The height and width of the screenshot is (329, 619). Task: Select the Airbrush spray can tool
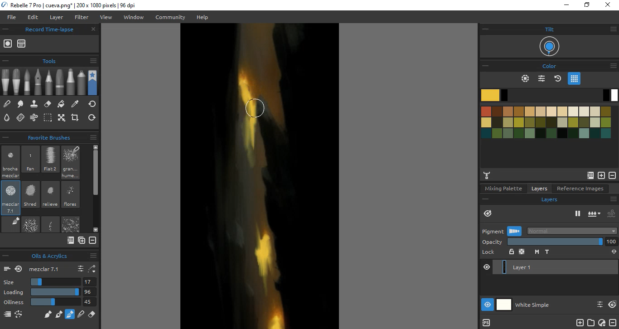point(82,82)
